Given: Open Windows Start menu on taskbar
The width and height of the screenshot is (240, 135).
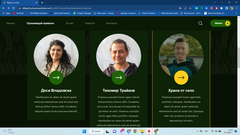Looking at the screenshot, I should click(x=84, y=131).
